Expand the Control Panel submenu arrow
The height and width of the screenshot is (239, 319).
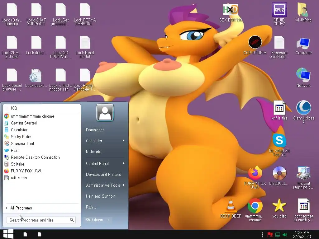[x=123, y=163]
